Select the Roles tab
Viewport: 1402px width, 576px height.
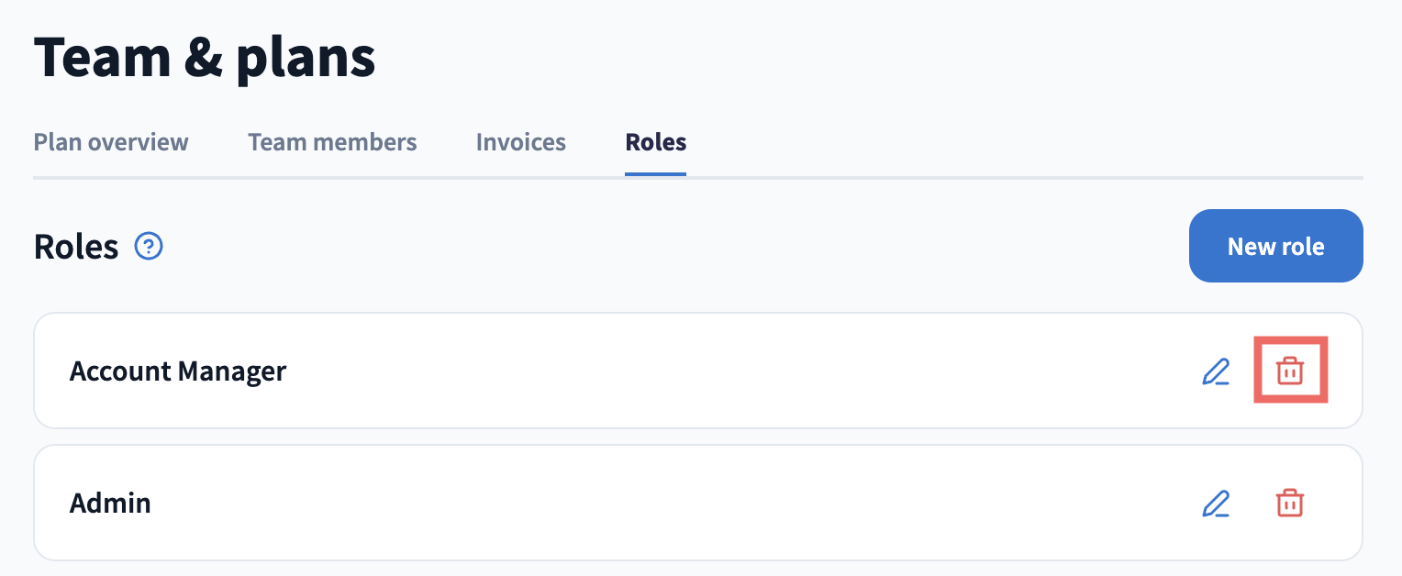(x=656, y=142)
